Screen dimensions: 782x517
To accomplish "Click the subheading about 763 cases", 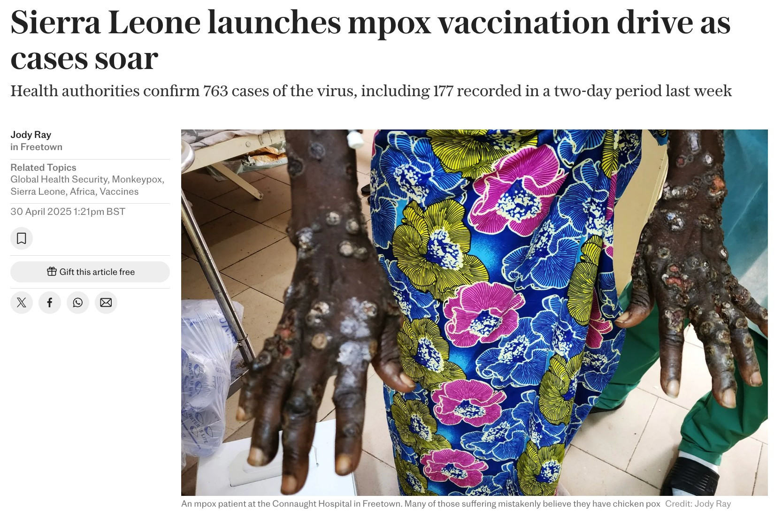I will click(x=371, y=91).
